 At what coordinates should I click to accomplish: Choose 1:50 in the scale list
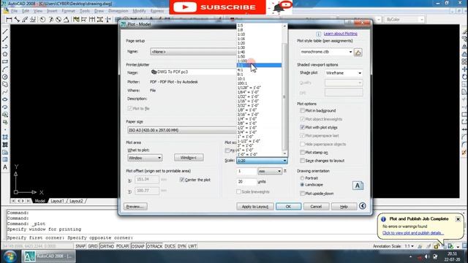pyautogui.click(x=259, y=56)
